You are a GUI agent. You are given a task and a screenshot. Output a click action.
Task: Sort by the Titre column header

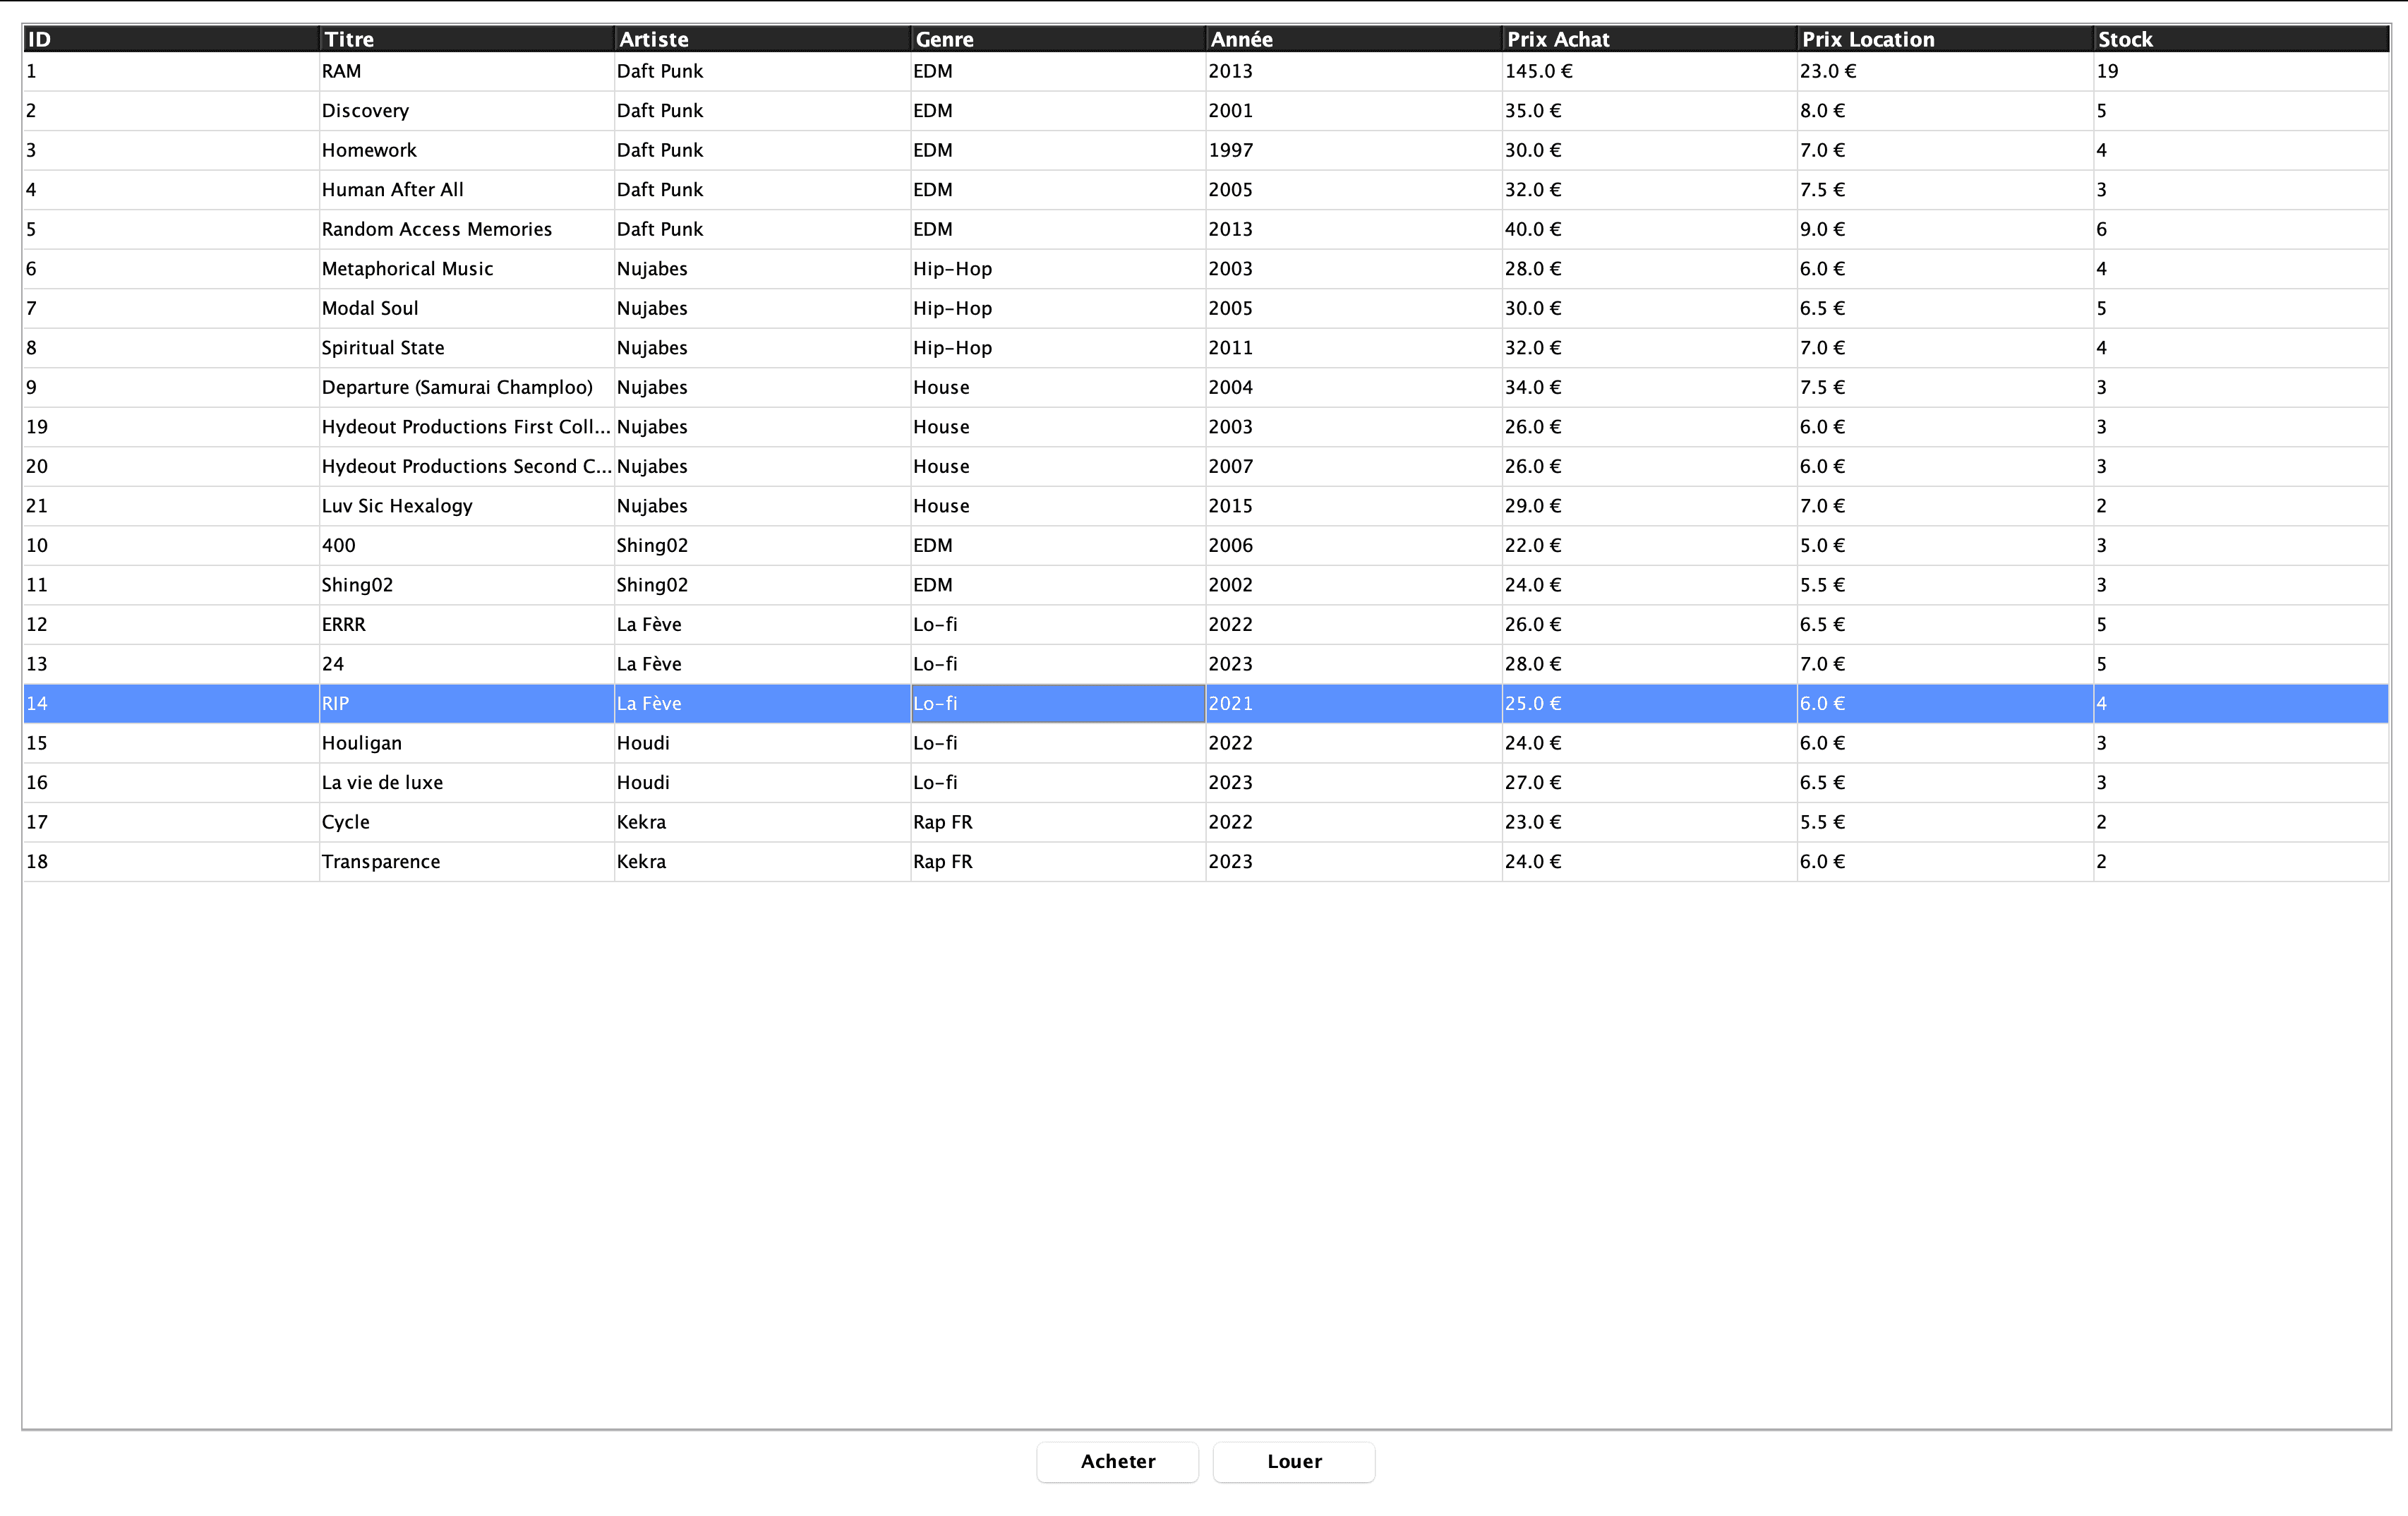click(465, 39)
